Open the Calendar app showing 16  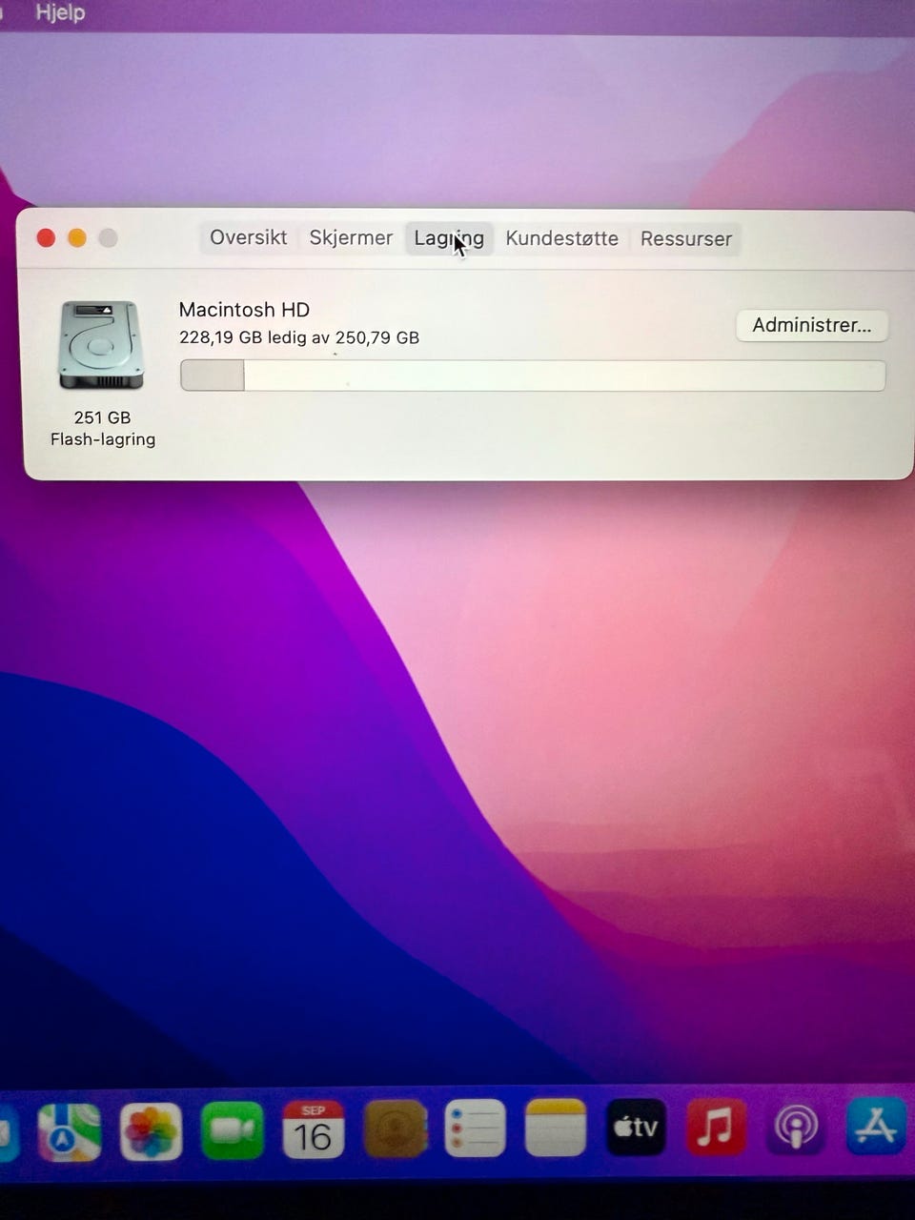click(313, 1129)
